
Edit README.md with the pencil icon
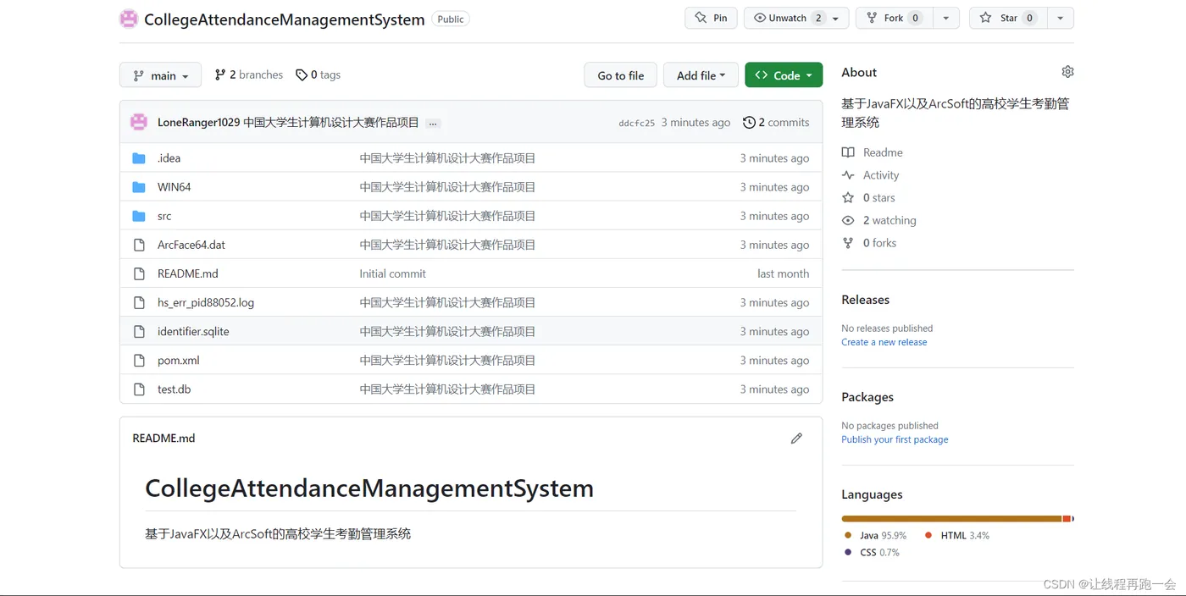(x=796, y=439)
